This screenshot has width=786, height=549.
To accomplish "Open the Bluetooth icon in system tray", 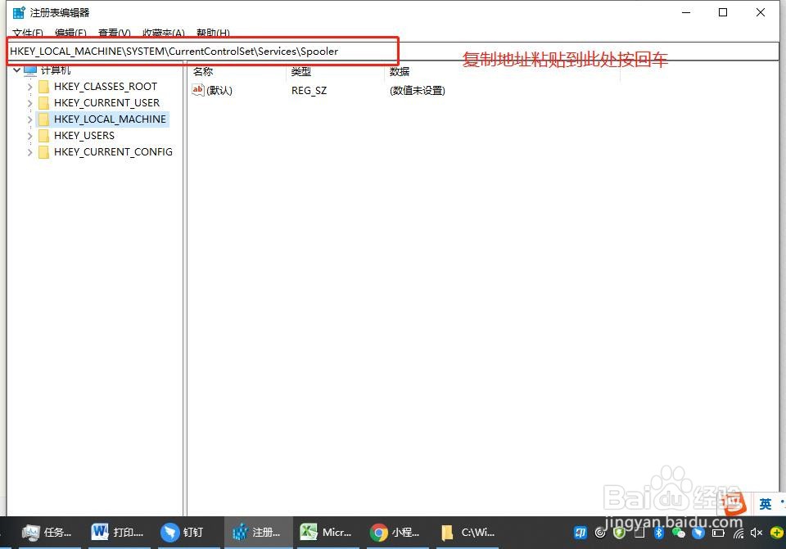I will pyautogui.click(x=659, y=533).
